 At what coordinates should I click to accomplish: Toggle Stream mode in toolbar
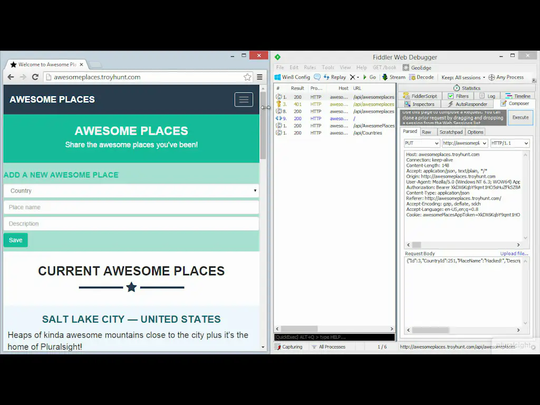click(393, 77)
